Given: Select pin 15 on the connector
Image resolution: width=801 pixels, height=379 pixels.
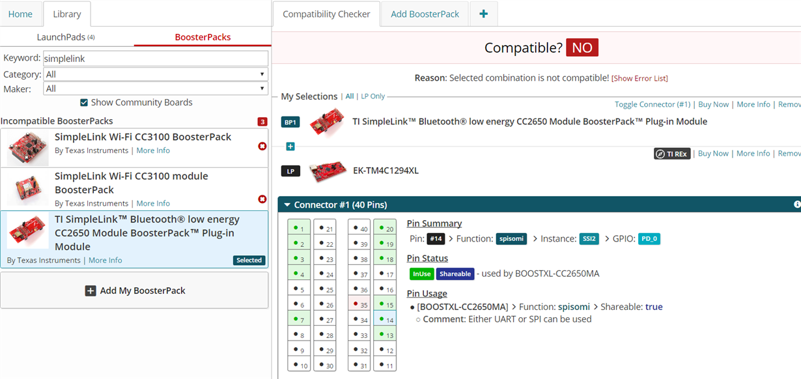Looking at the screenshot, I should pos(385,304).
